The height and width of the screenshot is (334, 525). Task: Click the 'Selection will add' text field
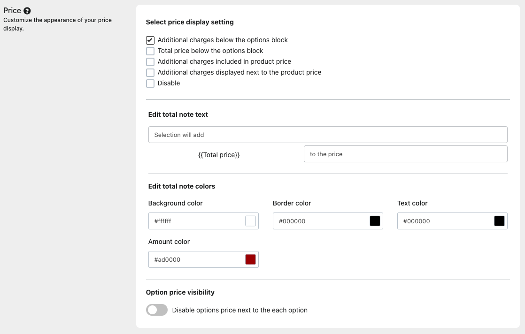click(x=327, y=135)
